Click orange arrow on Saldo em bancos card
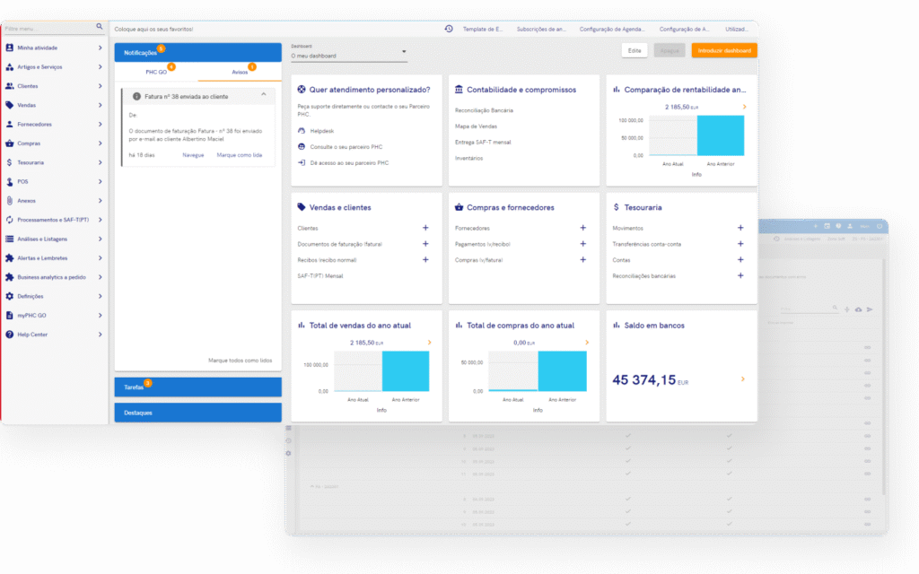This screenshot has height=574, width=919. pyautogui.click(x=742, y=379)
